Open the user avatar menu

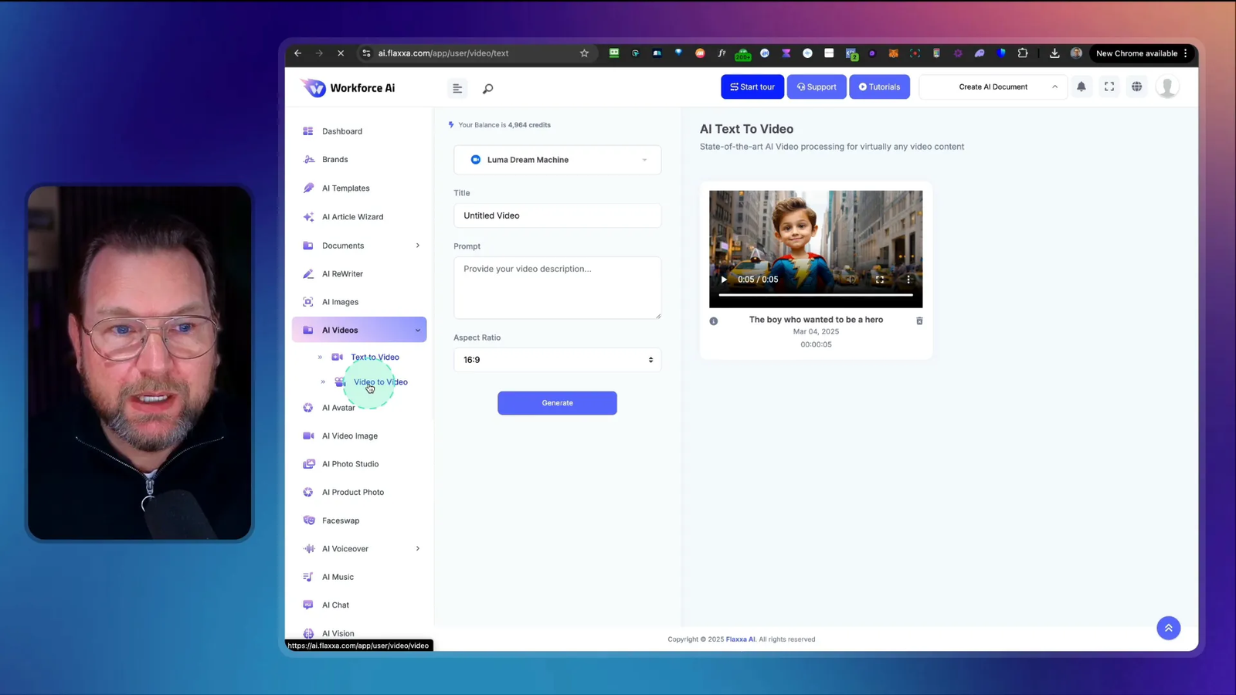pyautogui.click(x=1167, y=86)
